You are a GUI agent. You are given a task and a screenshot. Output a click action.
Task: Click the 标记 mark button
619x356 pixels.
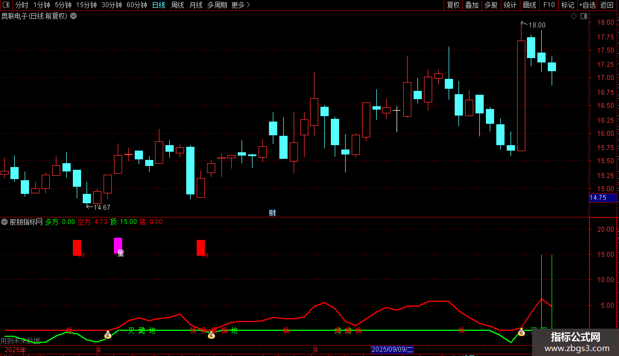pyautogui.click(x=568, y=5)
